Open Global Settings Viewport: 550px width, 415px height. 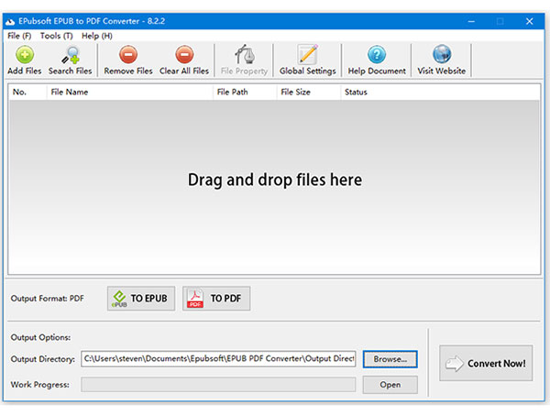tap(308, 60)
